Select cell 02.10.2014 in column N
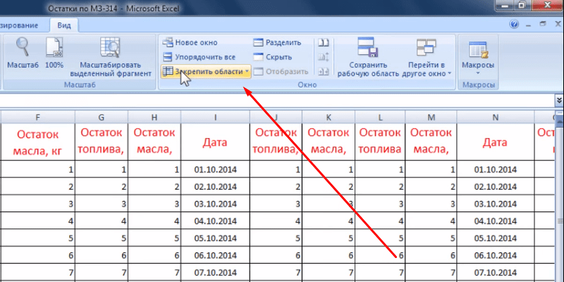The height and width of the screenshot is (282, 564). tap(496, 187)
